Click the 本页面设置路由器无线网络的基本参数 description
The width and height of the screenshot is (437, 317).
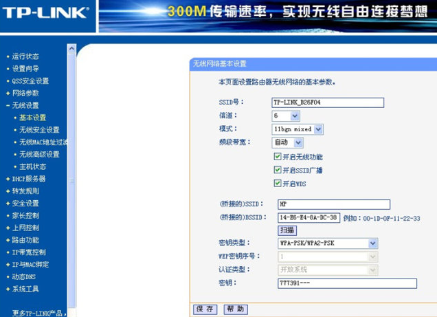point(277,83)
